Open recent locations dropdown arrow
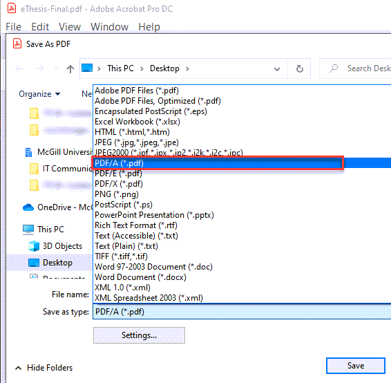The image size is (391, 383). coord(56,68)
